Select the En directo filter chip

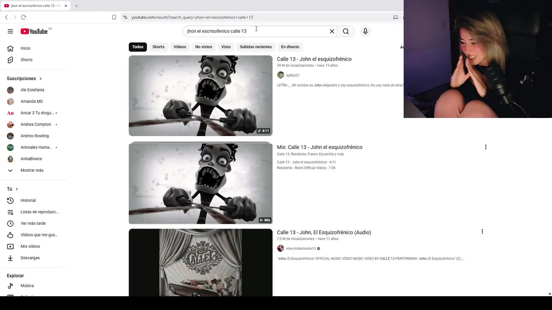tap(290, 46)
